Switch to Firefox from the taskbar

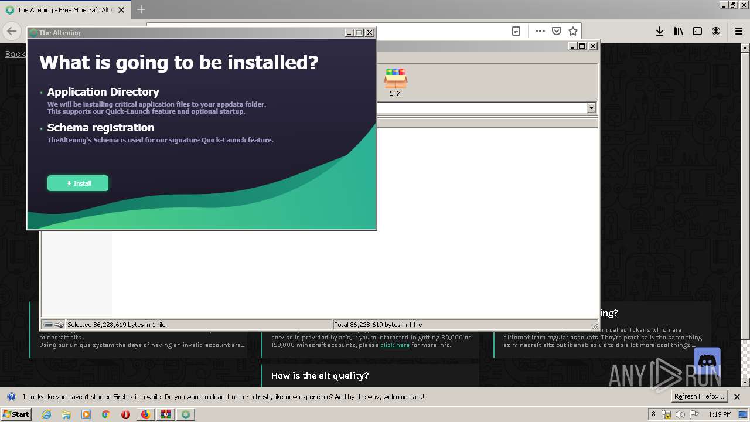tap(145, 414)
